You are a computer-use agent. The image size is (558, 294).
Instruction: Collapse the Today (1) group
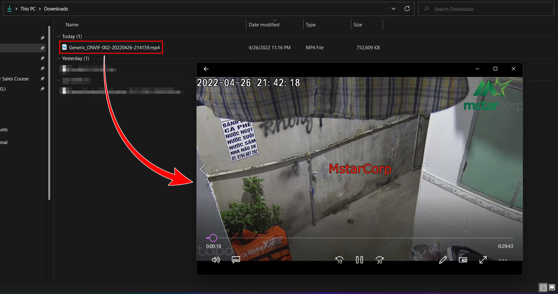tap(58, 36)
